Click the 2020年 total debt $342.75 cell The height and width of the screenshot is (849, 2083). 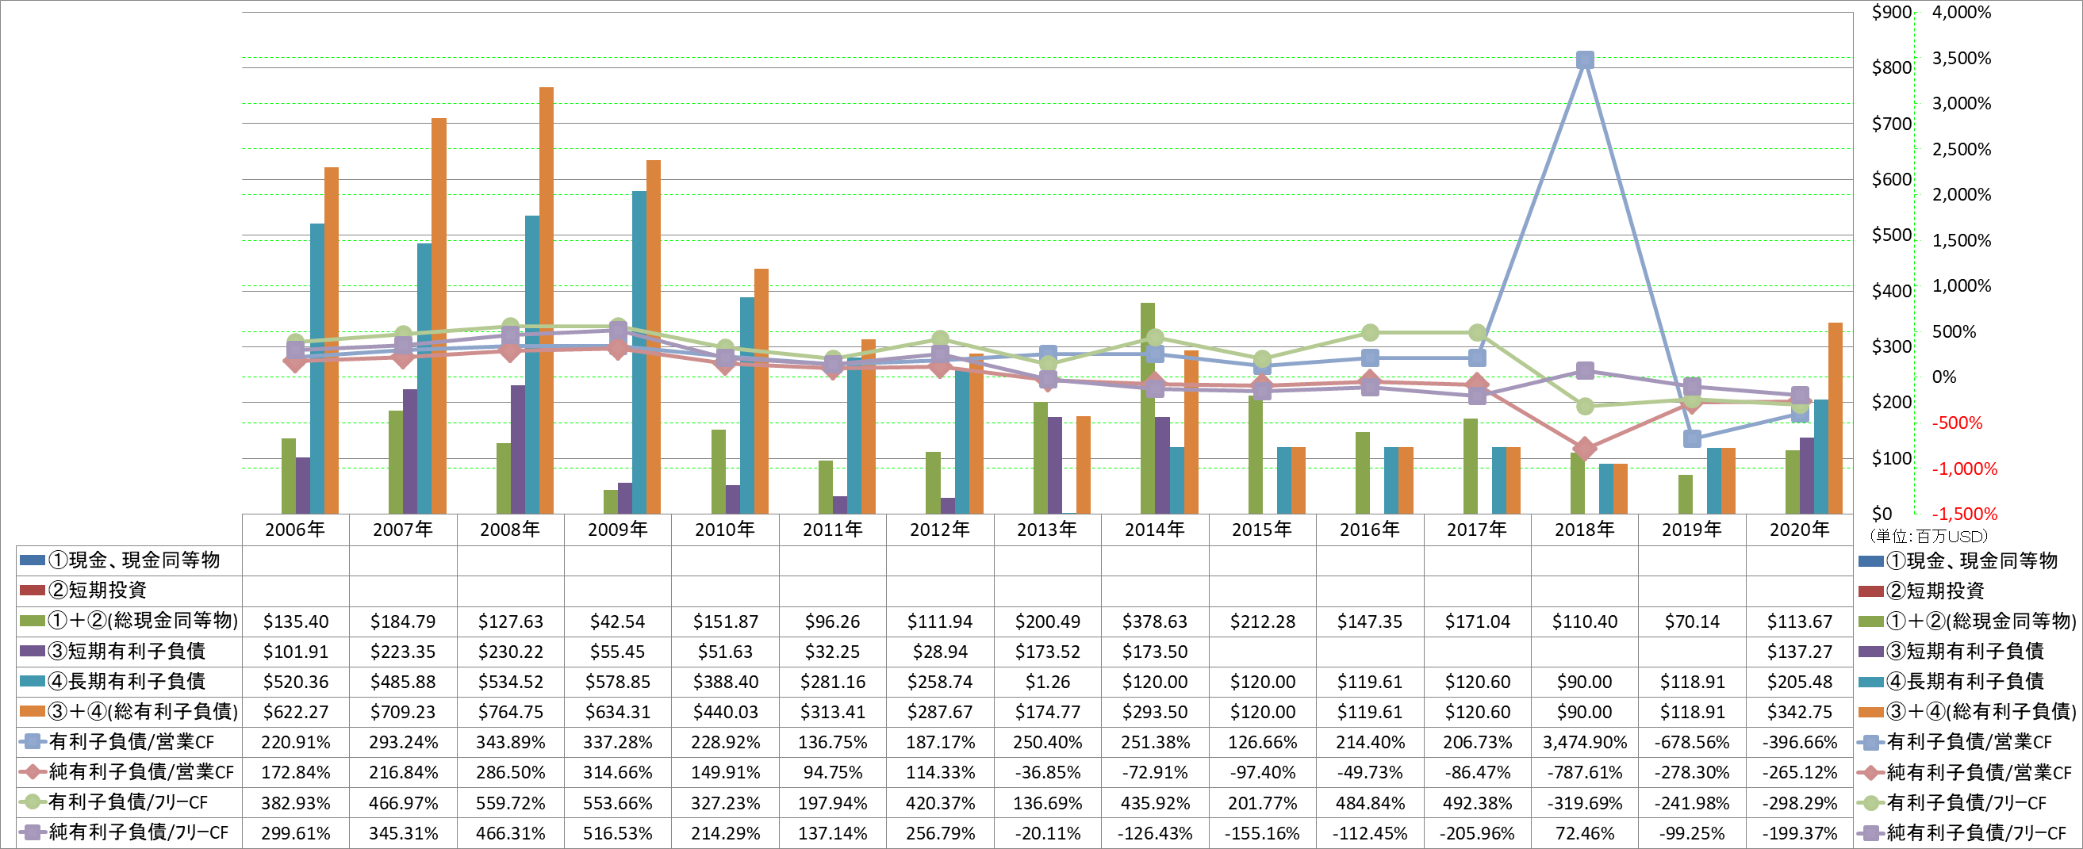tap(1799, 712)
